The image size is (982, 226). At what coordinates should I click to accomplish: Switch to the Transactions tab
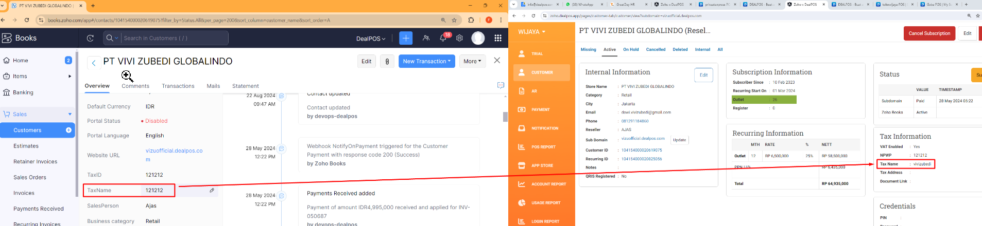click(178, 86)
